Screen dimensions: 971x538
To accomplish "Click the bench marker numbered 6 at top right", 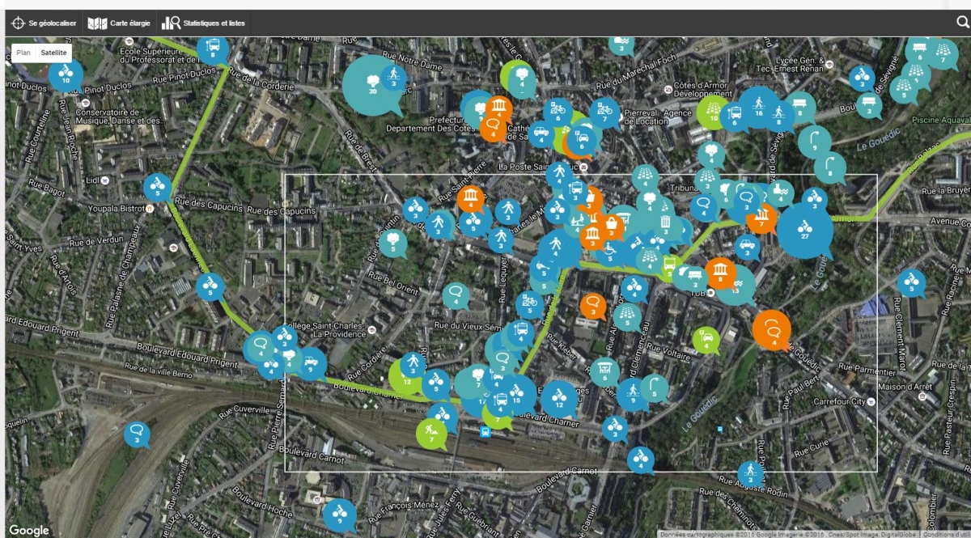I will point(919,52).
